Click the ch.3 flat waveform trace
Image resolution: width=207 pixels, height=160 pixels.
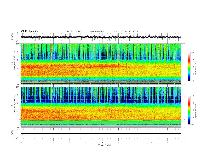101,134
